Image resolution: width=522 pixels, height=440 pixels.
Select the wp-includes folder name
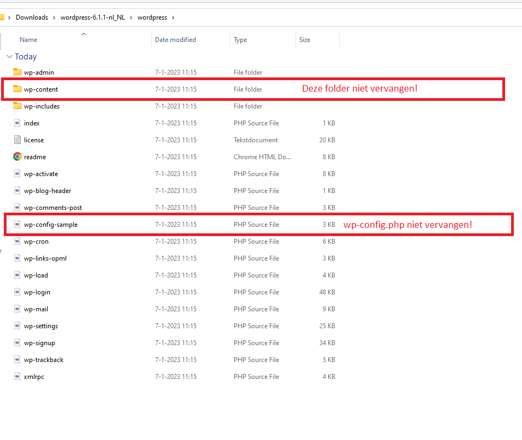[x=41, y=106]
